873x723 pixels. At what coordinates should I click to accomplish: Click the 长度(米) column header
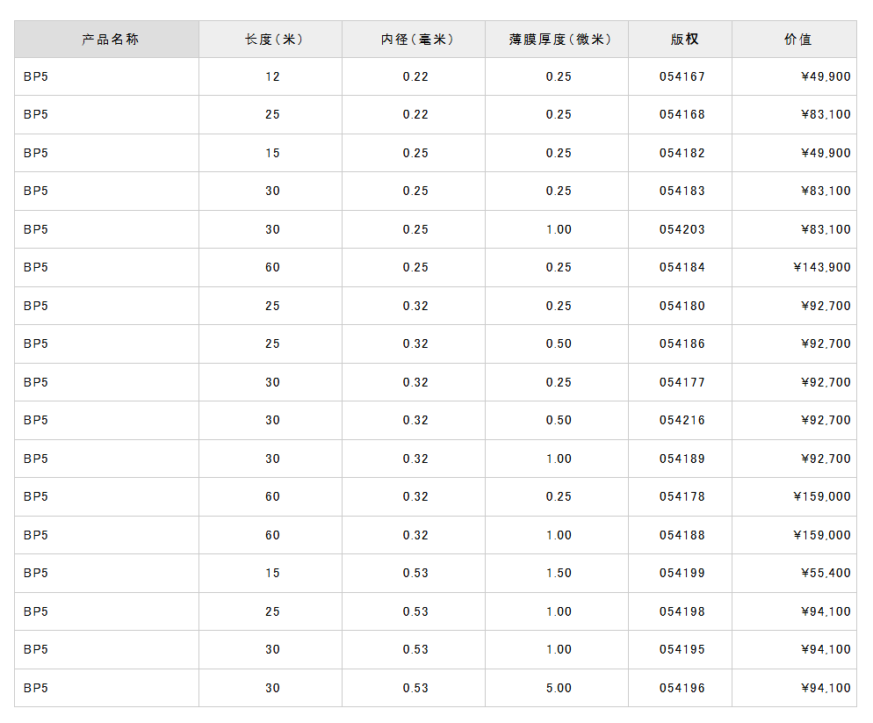(x=273, y=40)
